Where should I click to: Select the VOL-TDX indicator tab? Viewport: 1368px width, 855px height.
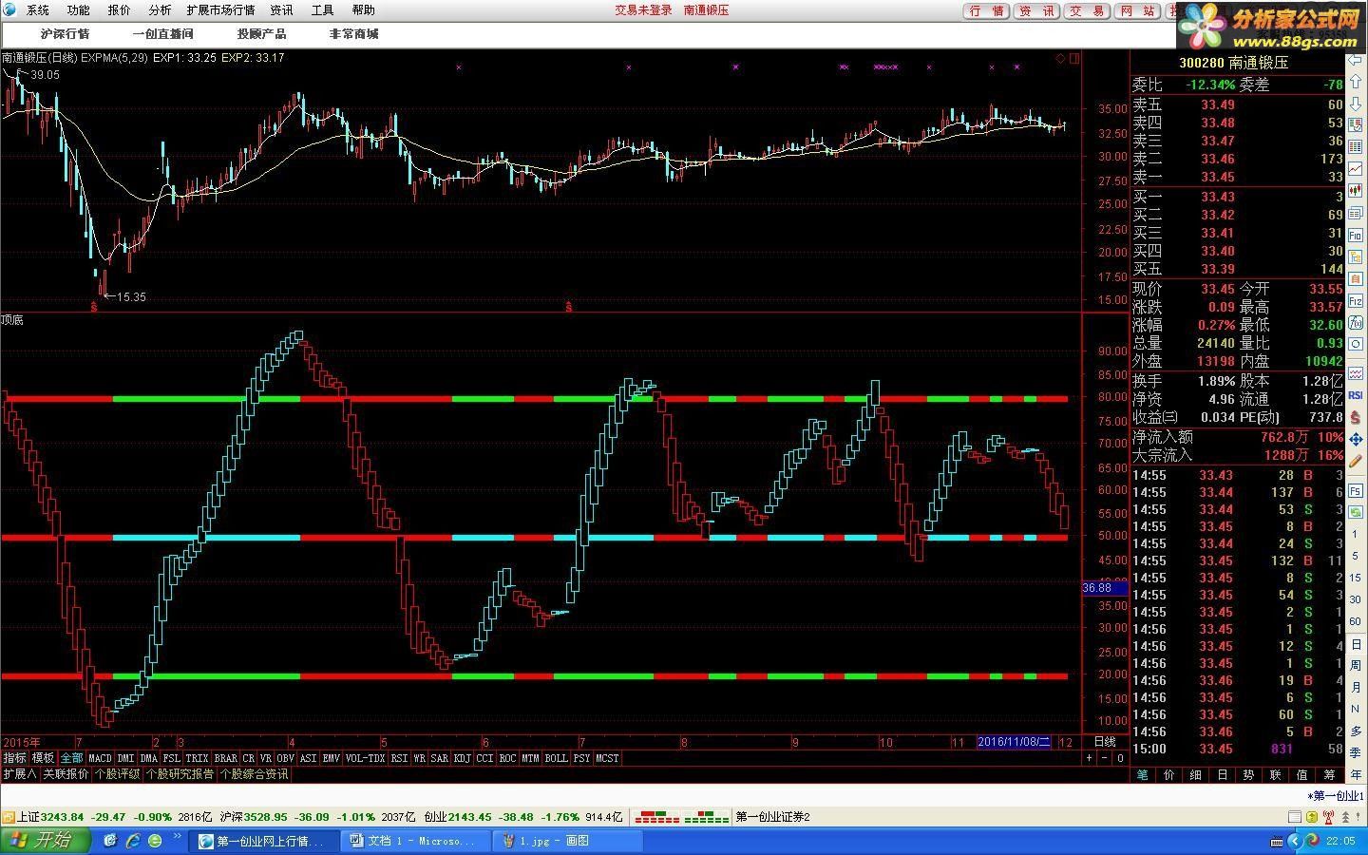(365, 758)
